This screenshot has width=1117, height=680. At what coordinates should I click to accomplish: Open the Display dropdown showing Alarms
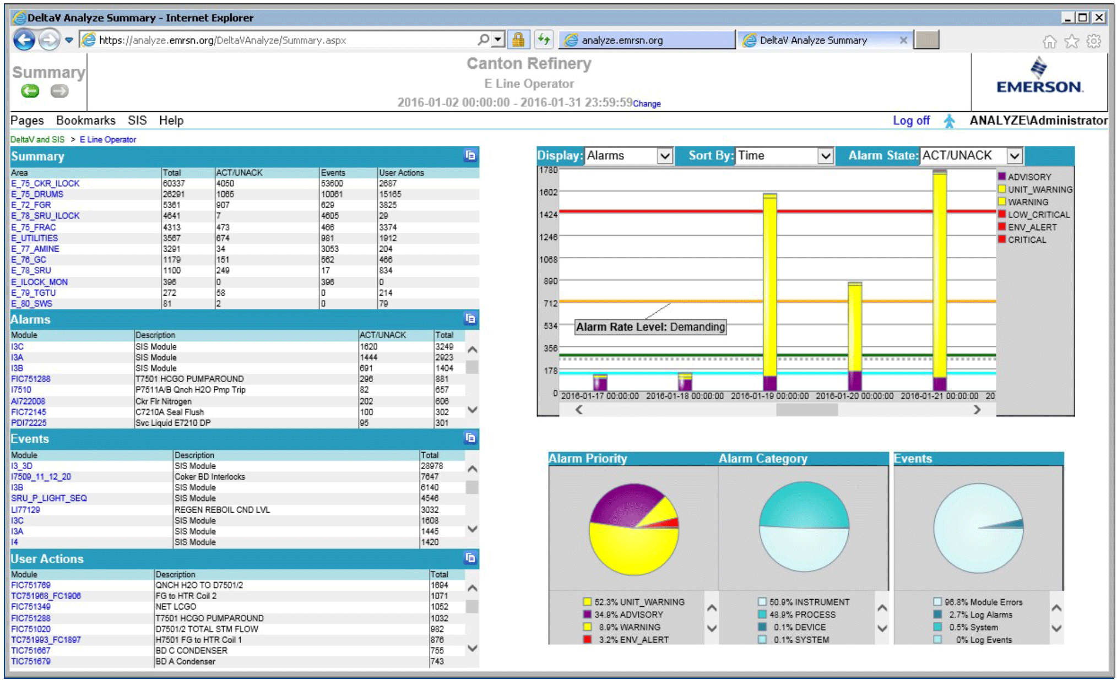665,156
